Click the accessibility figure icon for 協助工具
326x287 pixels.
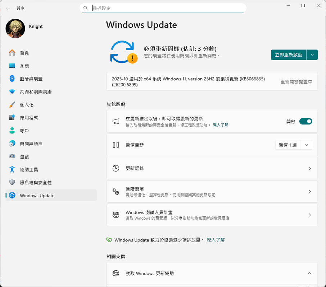pyautogui.click(x=12, y=169)
